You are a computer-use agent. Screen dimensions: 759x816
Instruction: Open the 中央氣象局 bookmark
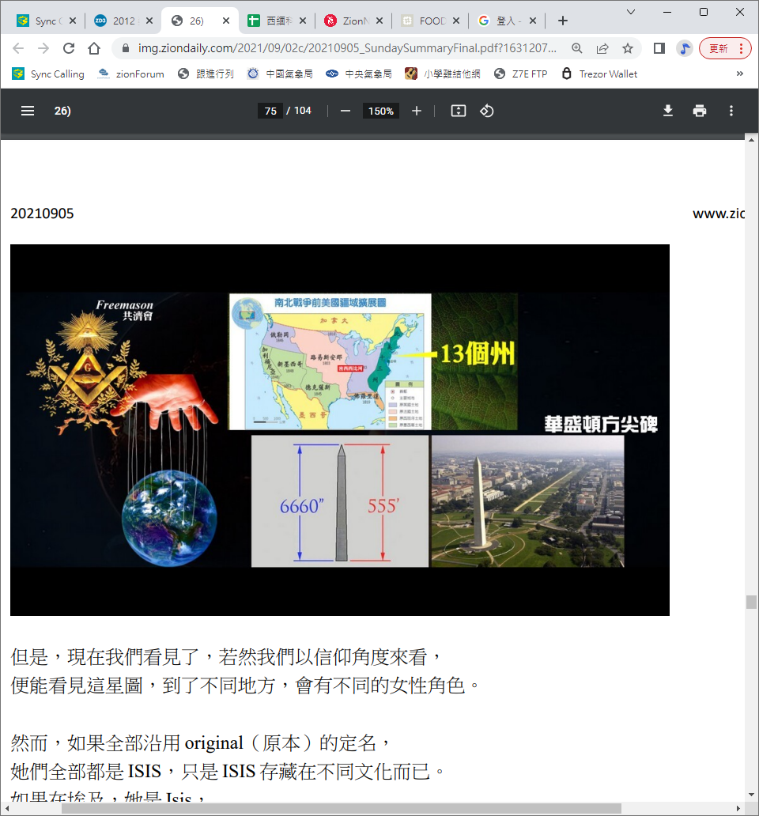click(x=359, y=74)
